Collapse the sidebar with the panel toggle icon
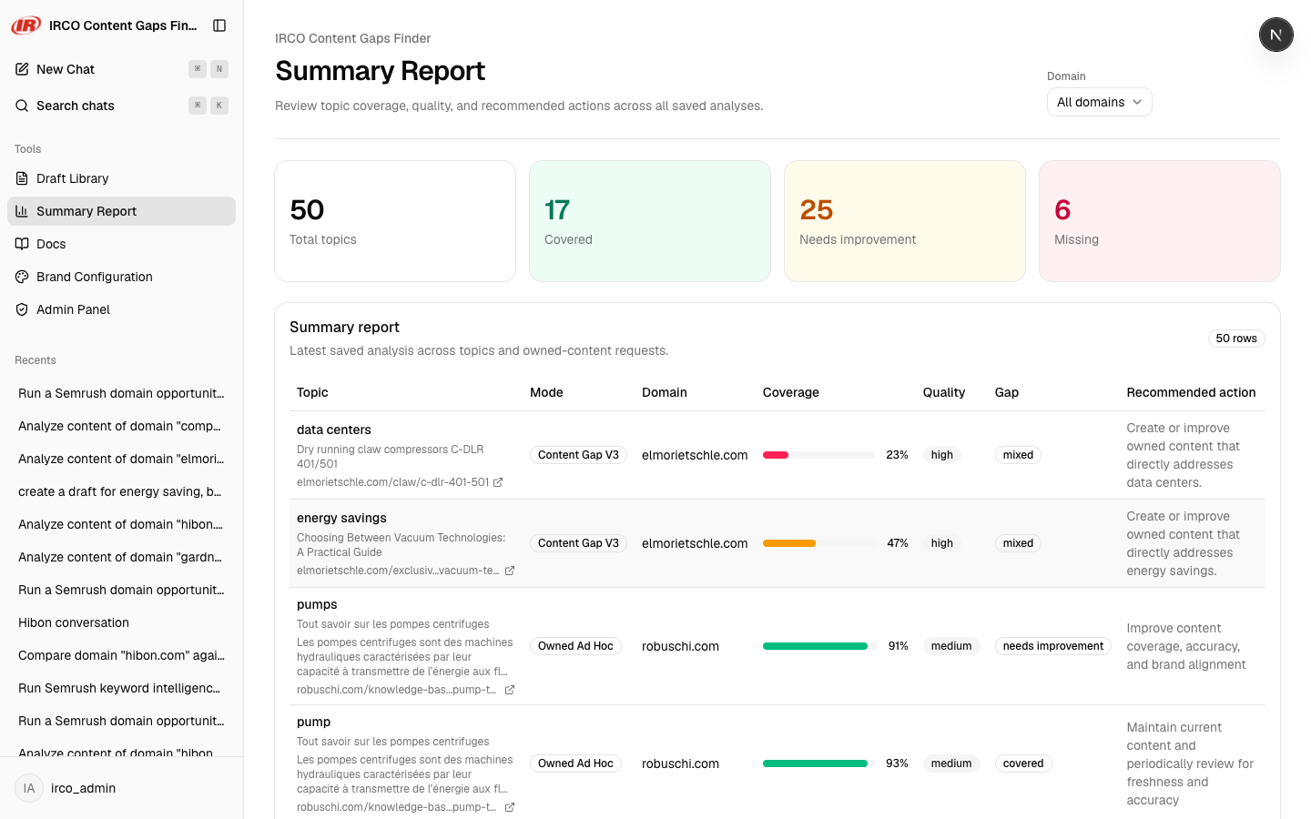This screenshot has height=819, width=1311. point(219,25)
